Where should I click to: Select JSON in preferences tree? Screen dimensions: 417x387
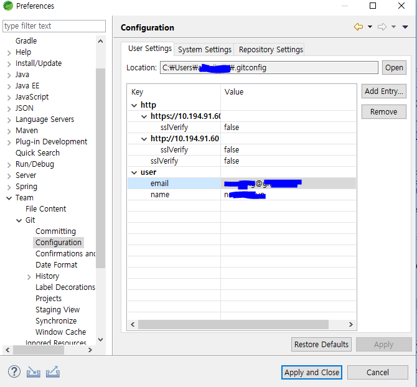coord(24,108)
